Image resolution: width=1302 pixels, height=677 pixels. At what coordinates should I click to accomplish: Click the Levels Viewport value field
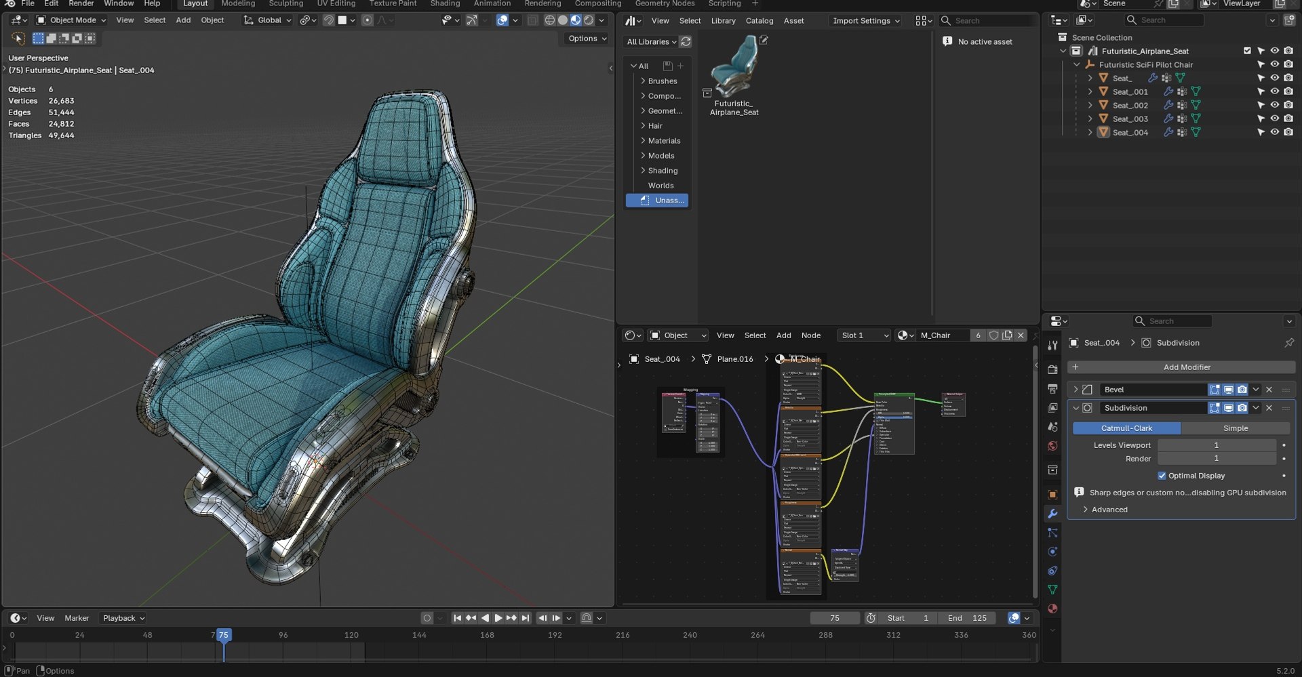coord(1216,445)
